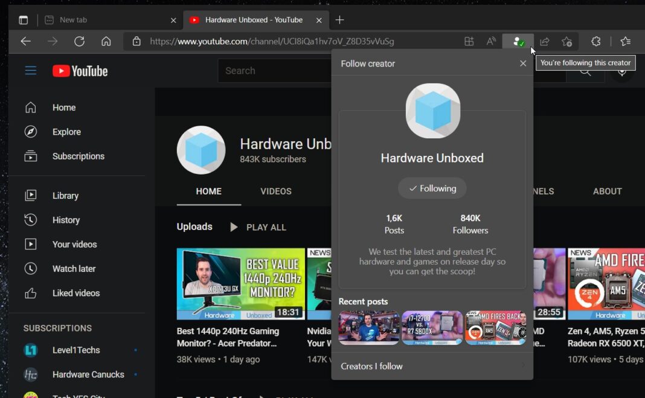This screenshot has height=398, width=645.
Task: Switch to the VIDEOS tab
Action: tap(275, 191)
